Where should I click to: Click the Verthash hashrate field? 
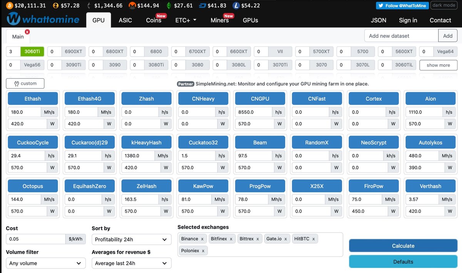(422, 199)
